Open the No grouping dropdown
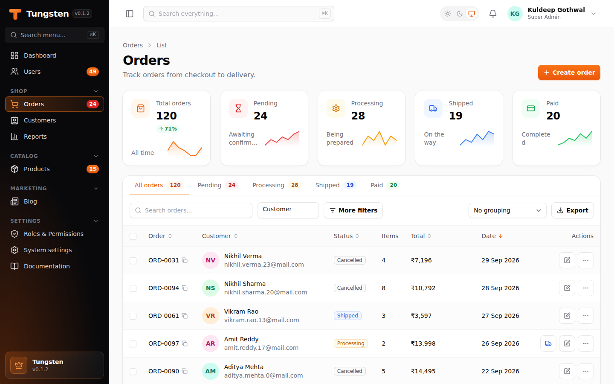Image resolution: width=614 pixels, height=384 pixels. (507, 210)
